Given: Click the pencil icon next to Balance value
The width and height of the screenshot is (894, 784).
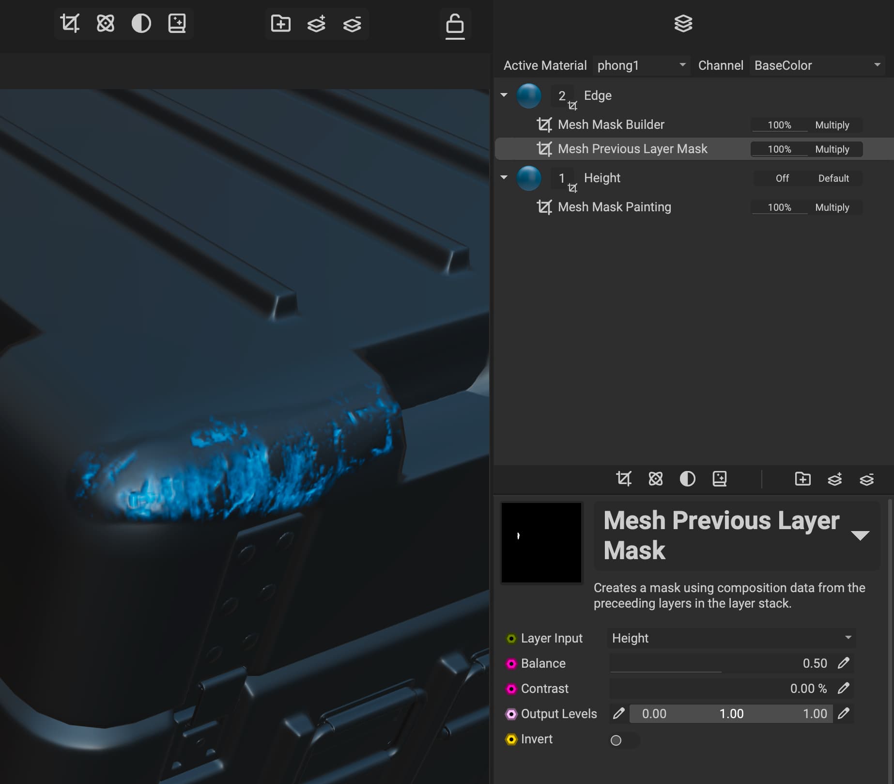Looking at the screenshot, I should tap(843, 663).
